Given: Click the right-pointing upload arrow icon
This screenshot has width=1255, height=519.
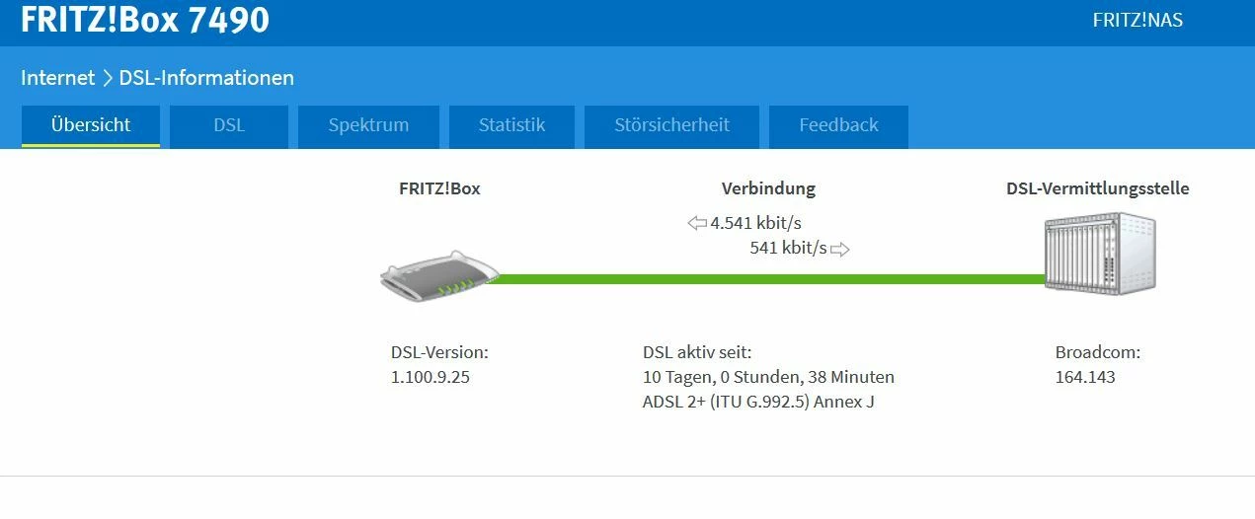Looking at the screenshot, I should click(839, 249).
